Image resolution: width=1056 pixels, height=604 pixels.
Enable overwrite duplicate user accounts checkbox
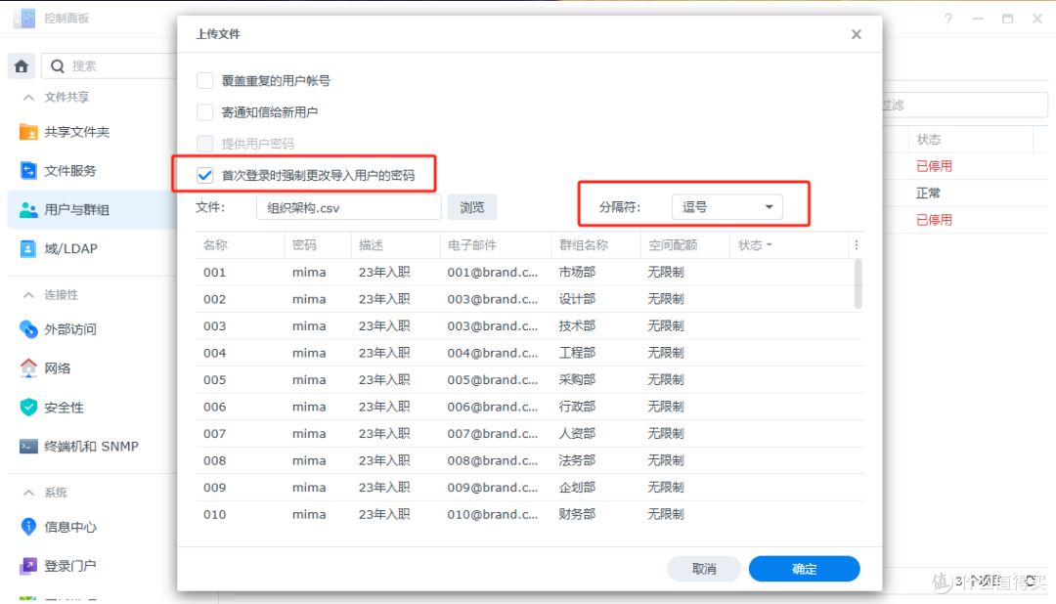click(x=204, y=81)
